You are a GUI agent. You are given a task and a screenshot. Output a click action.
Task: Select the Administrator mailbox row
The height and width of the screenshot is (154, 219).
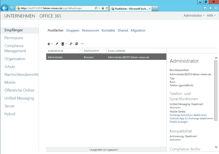pyautogui.click(x=106, y=57)
